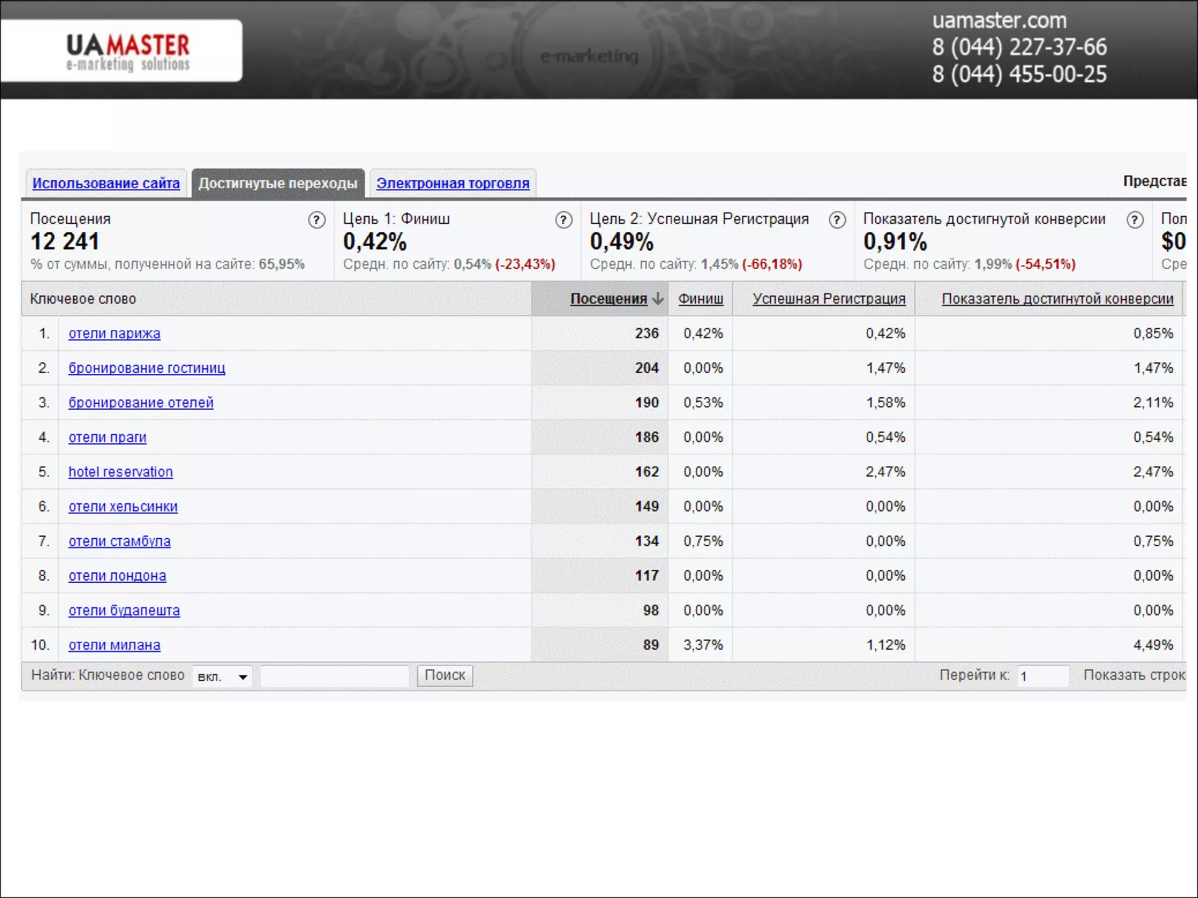The height and width of the screenshot is (898, 1198).
Task: Click help icon for Показатель достигнутой конверсии
Action: point(1135,220)
